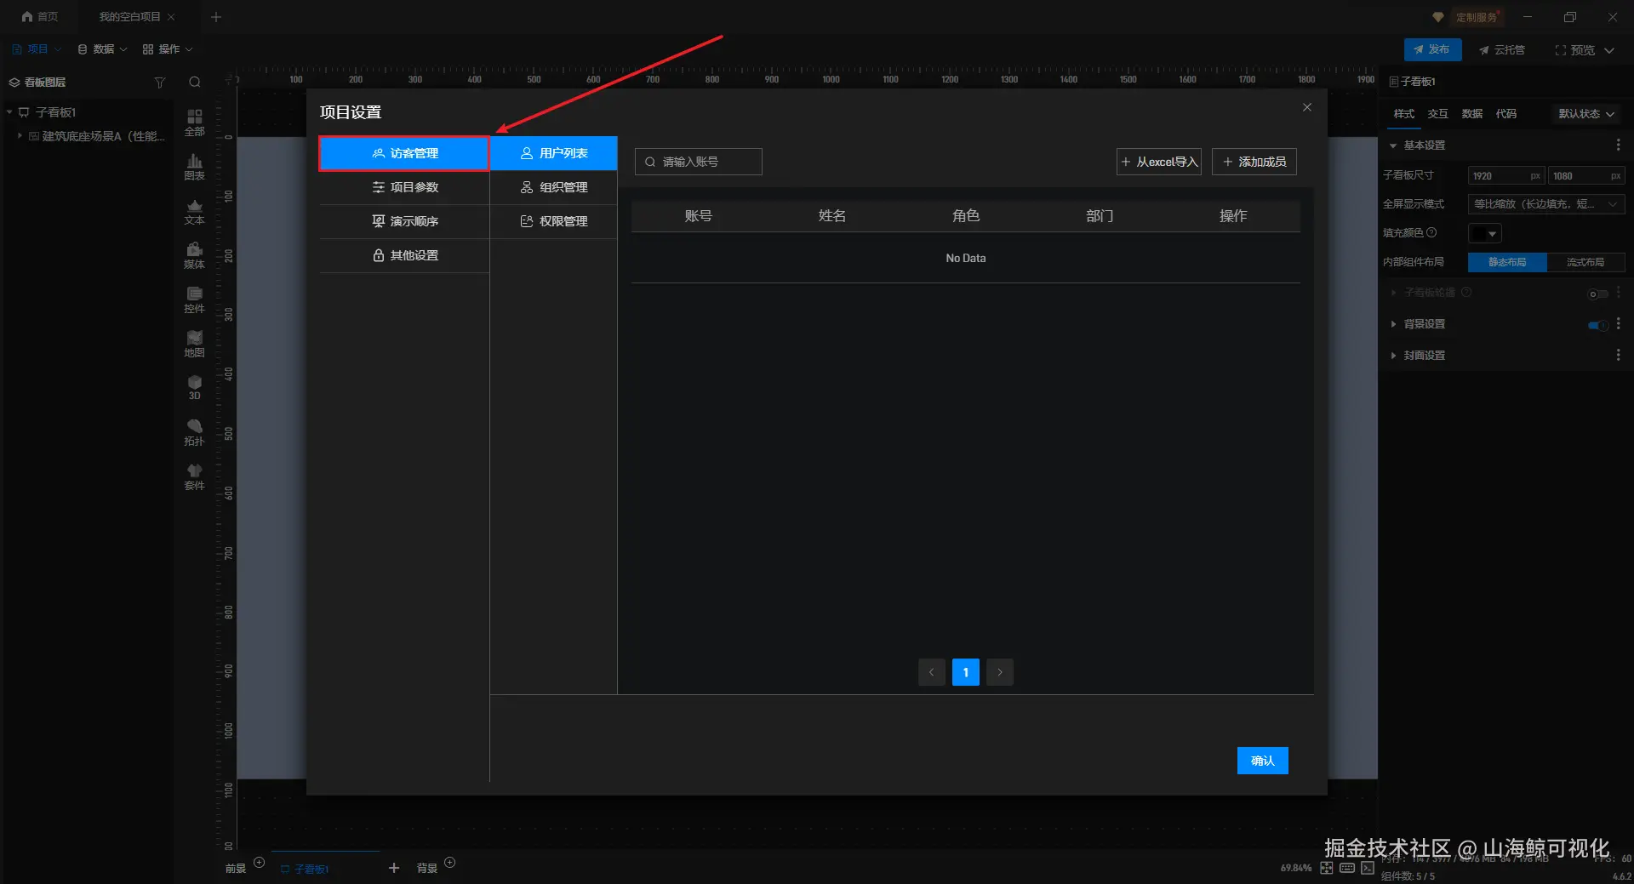This screenshot has width=1634, height=884.
Task: Open the 项目 menu dropdown
Action: click(37, 49)
